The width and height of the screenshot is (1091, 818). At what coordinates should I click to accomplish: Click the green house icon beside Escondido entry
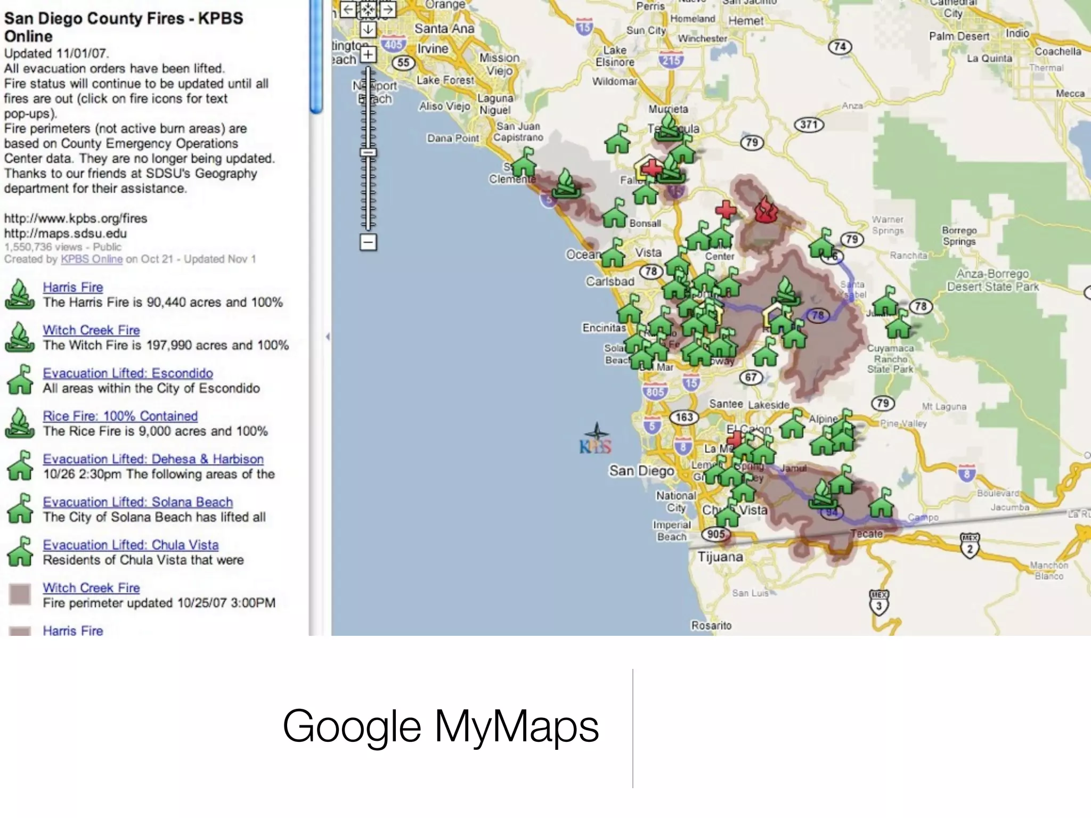coord(20,380)
